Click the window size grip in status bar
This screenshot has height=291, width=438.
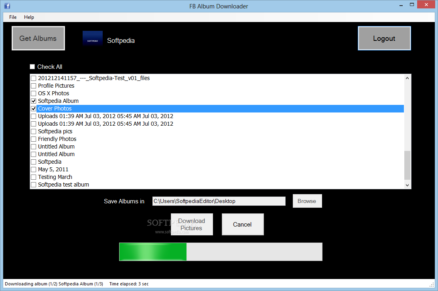pyautogui.click(x=432, y=284)
